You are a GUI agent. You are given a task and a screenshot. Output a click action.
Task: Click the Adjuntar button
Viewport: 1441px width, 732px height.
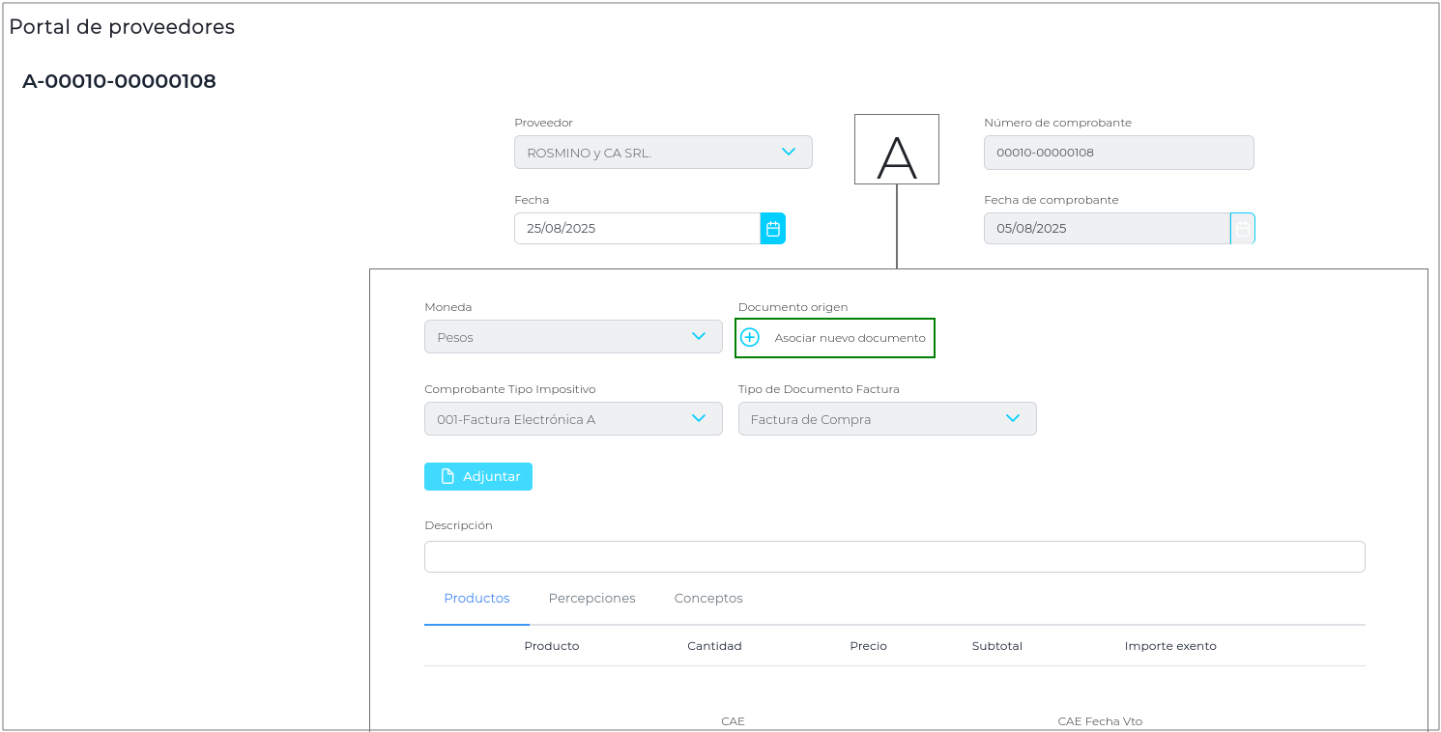478,477
